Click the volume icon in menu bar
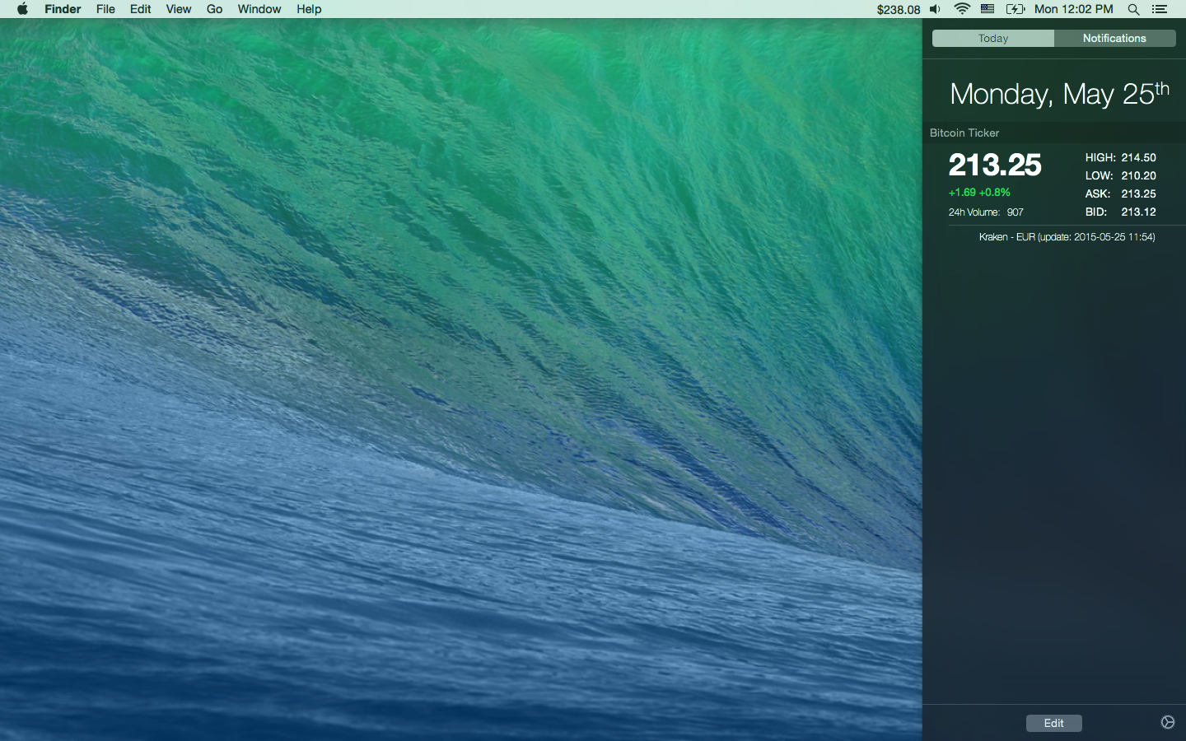The width and height of the screenshot is (1186, 741). pos(935,9)
